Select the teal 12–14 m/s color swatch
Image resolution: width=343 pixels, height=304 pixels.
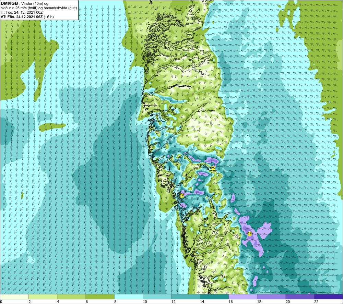(x=186, y=296)
